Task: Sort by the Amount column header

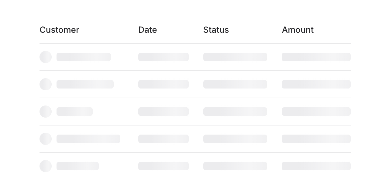Action: coord(298,30)
